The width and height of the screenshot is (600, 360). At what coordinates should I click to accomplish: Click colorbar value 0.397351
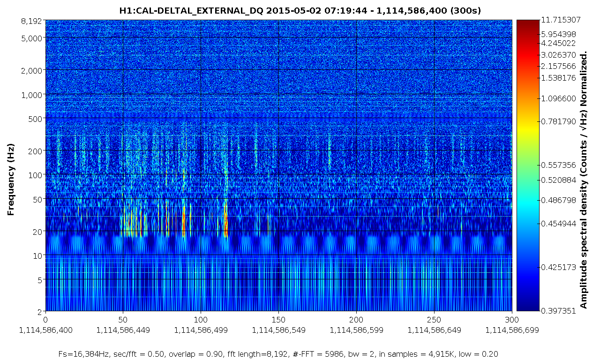coord(558,310)
